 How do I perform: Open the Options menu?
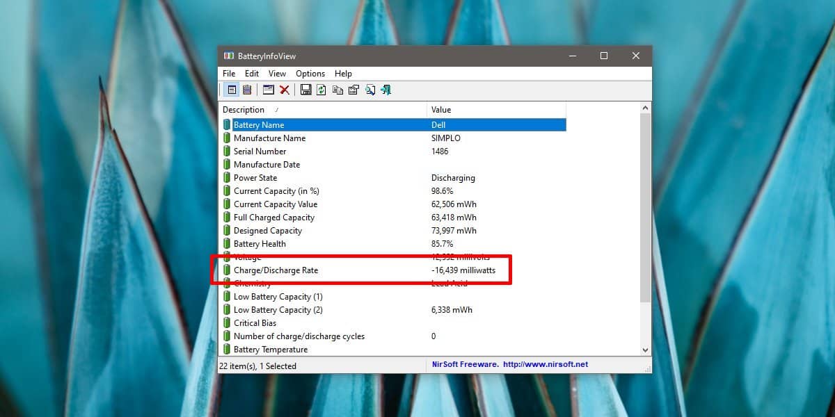pos(310,74)
